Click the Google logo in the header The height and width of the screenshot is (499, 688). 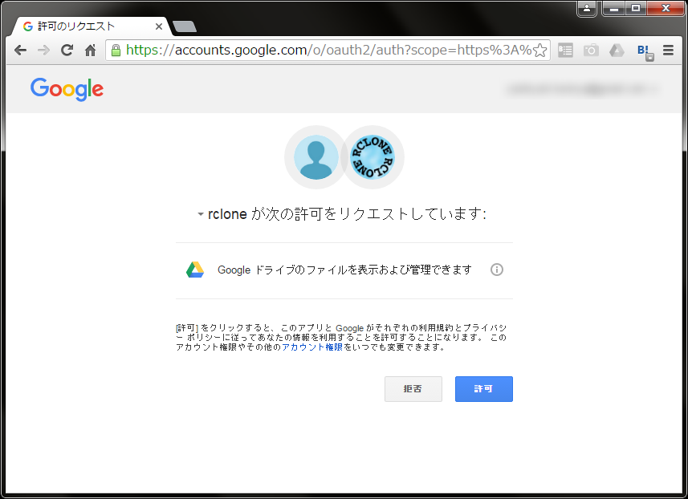coord(67,89)
